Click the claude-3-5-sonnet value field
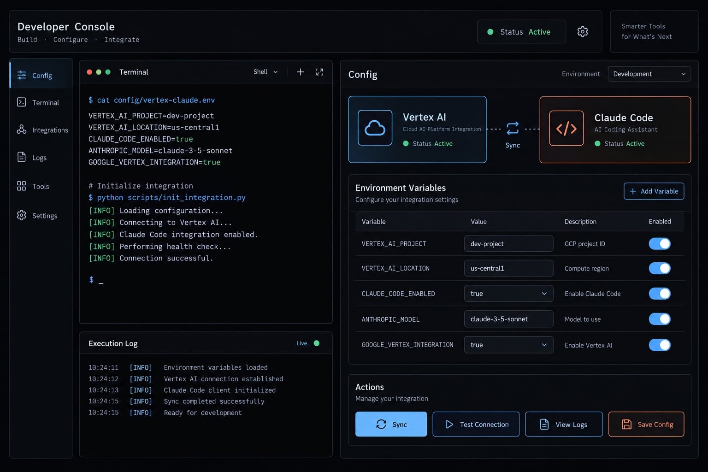708x472 pixels. (508, 319)
